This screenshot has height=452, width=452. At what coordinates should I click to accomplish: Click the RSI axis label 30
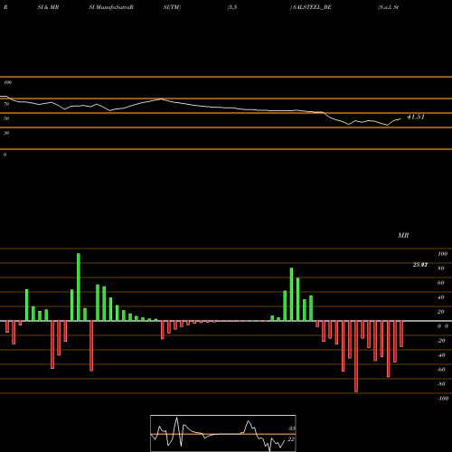coord(6,133)
